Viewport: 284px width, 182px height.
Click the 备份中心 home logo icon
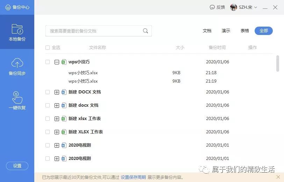click(x=8, y=7)
